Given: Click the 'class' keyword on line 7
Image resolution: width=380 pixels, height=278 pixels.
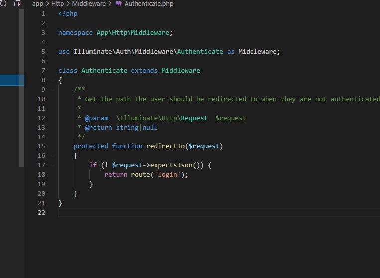Looking at the screenshot, I should click(68, 71).
